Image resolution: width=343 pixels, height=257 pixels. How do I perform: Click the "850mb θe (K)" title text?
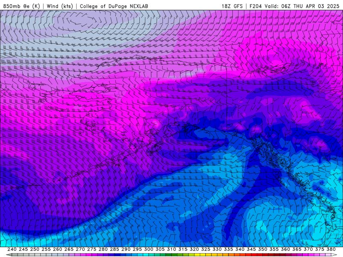pos(21,6)
